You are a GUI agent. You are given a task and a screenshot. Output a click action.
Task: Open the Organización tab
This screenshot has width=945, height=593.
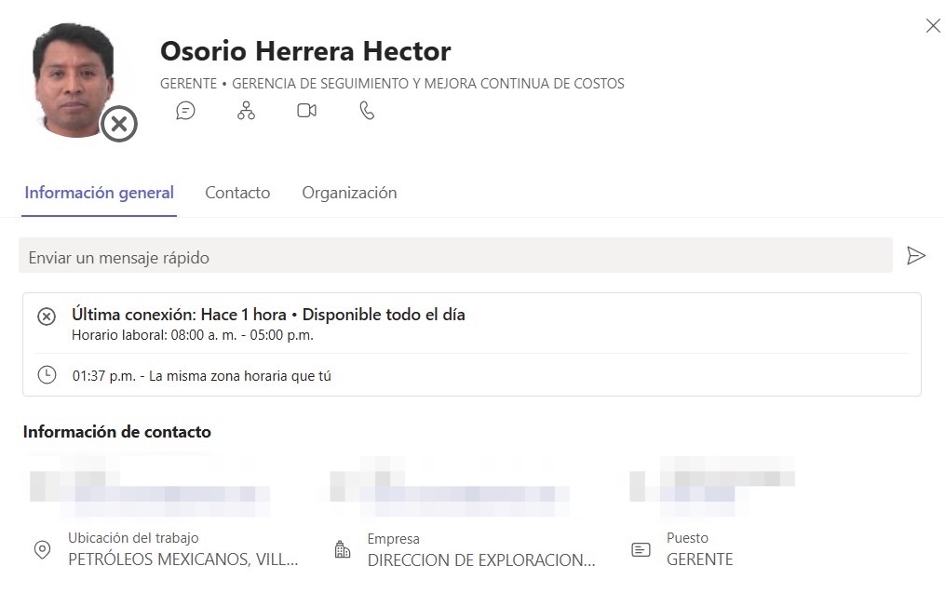tap(349, 193)
